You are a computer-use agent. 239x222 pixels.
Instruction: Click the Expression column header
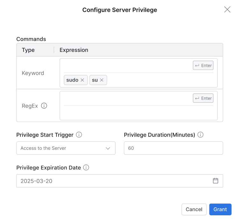[x=74, y=50]
